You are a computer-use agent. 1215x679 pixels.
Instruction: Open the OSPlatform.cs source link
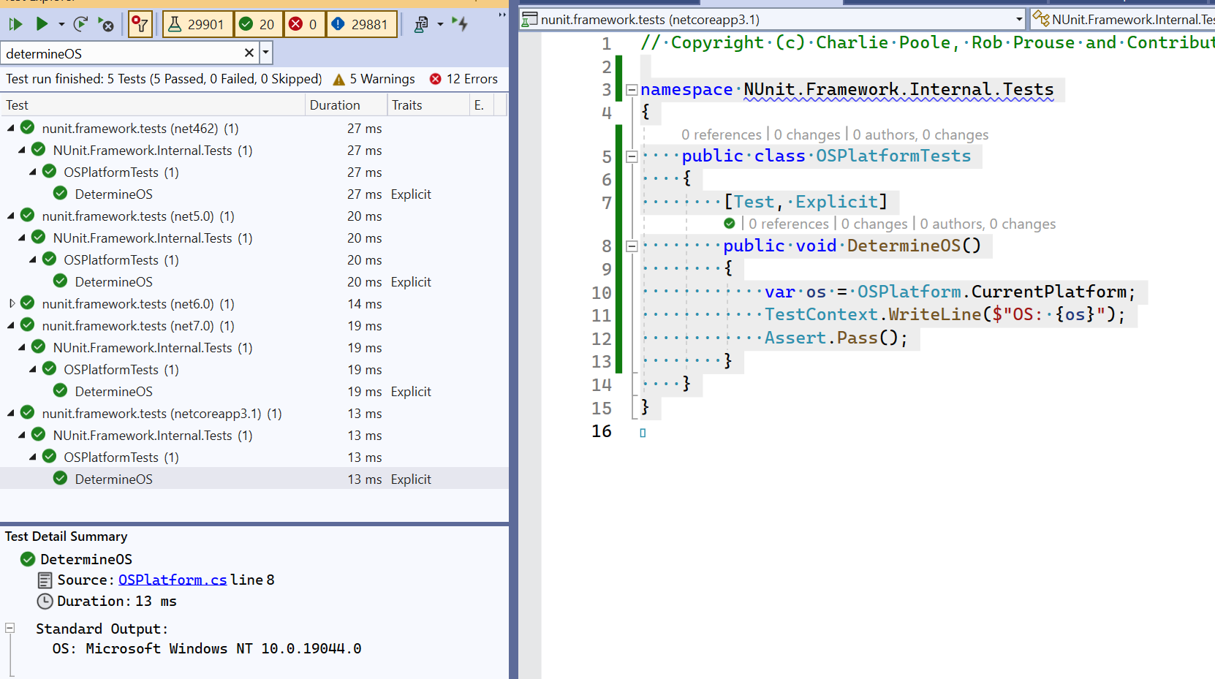click(173, 580)
